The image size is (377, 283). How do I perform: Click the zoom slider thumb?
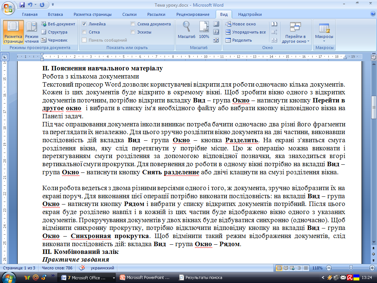point(351,268)
